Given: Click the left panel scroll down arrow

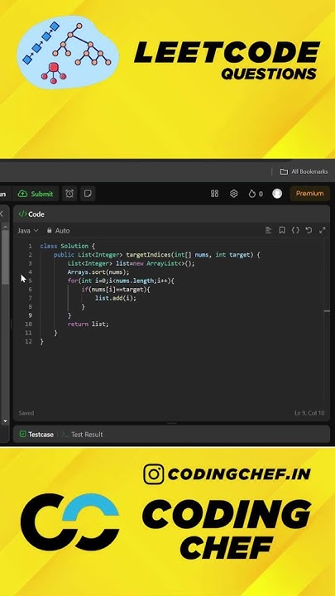Looking at the screenshot, I should tap(5, 421).
